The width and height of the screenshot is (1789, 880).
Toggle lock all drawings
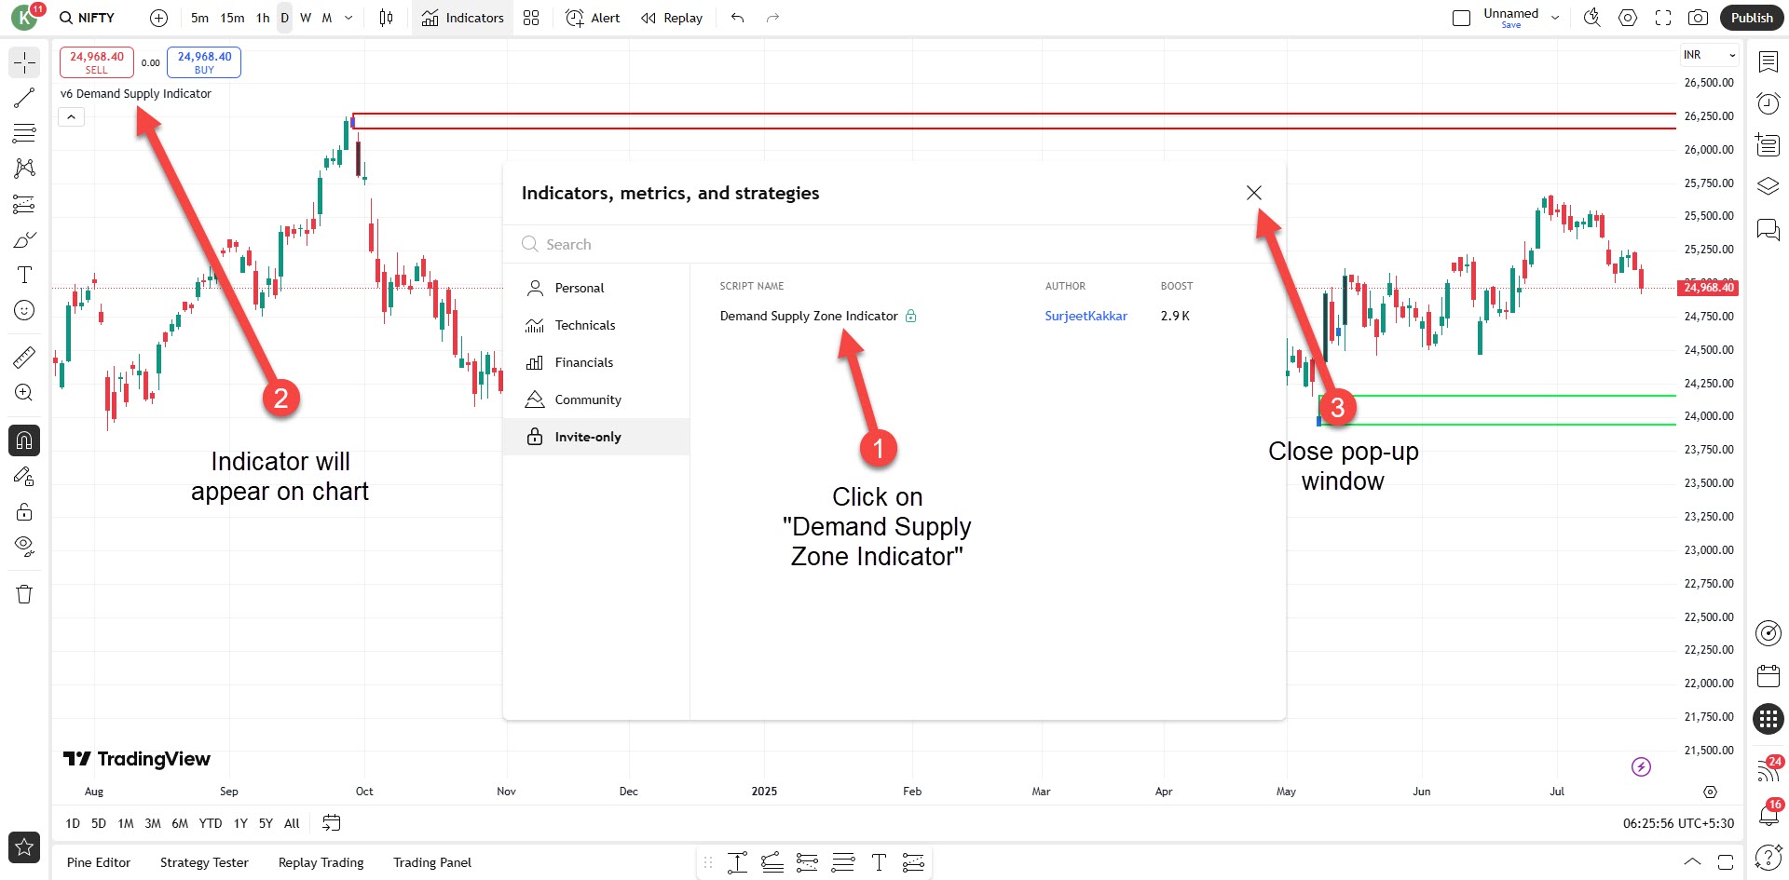pos(24,511)
